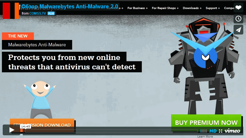Click the BUY PREMIUM NOW button
246x138 pixels.
point(206,123)
